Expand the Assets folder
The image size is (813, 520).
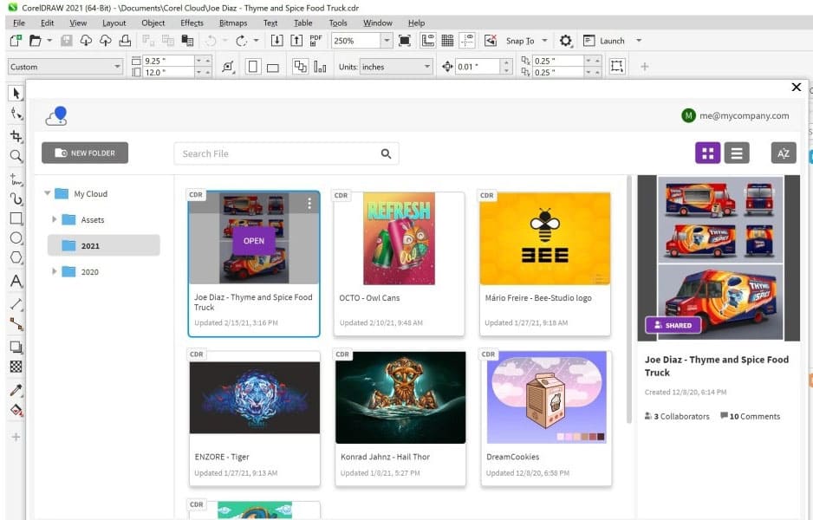click(54, 219)
